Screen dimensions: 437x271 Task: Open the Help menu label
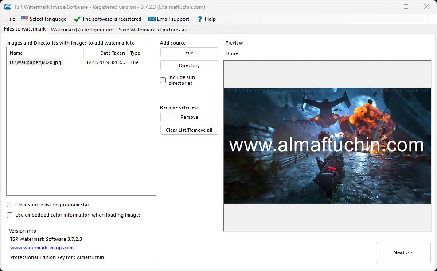210,19
